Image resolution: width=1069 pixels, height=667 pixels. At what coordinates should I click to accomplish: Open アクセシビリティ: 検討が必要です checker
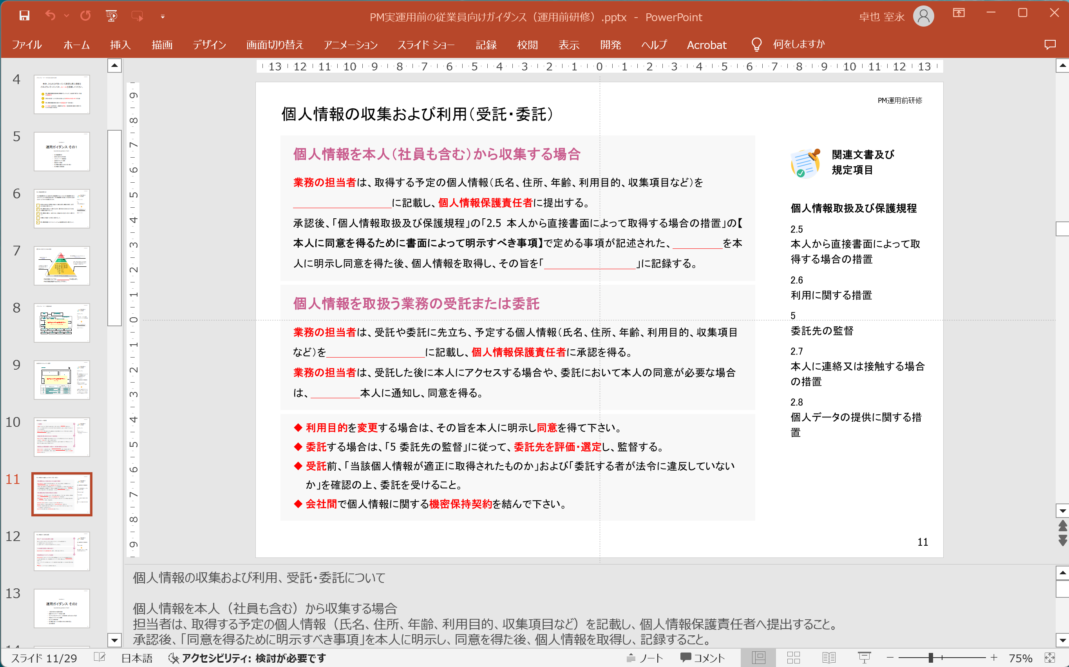[x=248, y=658]
